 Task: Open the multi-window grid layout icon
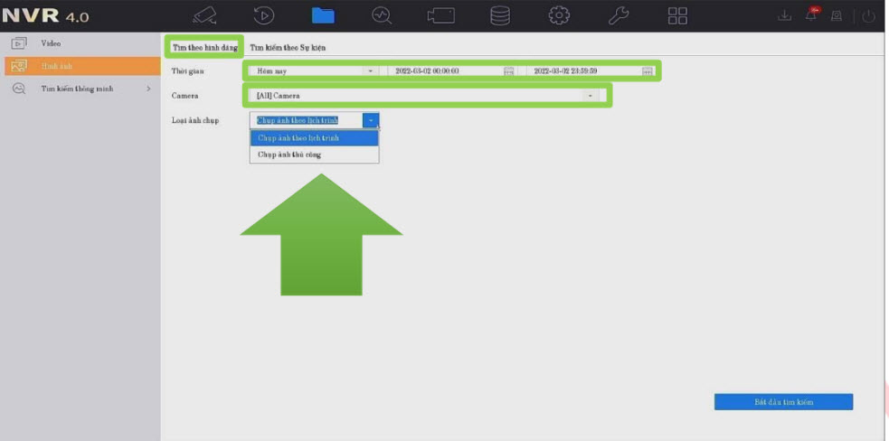pos(677,15)
